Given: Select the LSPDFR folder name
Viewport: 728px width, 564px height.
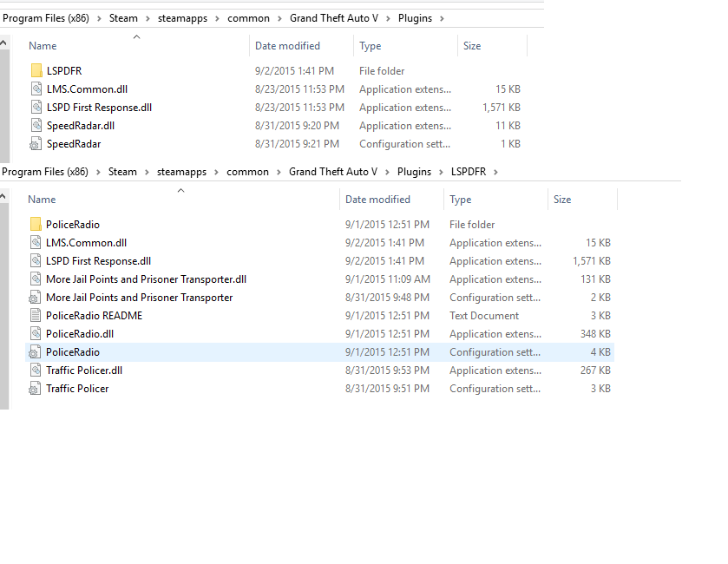Looking at the screenshot, I should point(64,71).
